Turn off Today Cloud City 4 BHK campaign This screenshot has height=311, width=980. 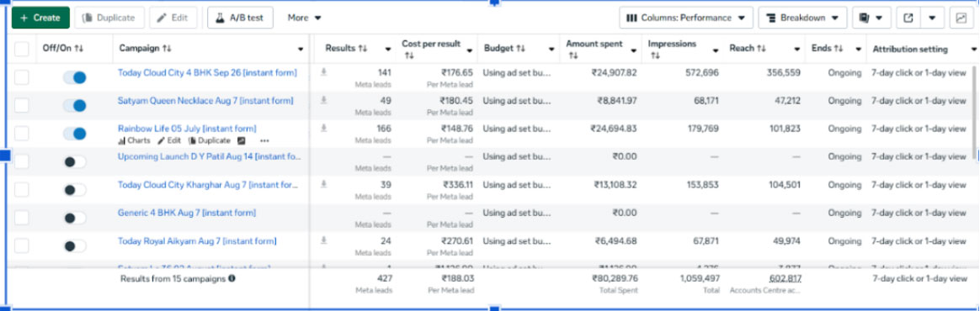point(74,77)
